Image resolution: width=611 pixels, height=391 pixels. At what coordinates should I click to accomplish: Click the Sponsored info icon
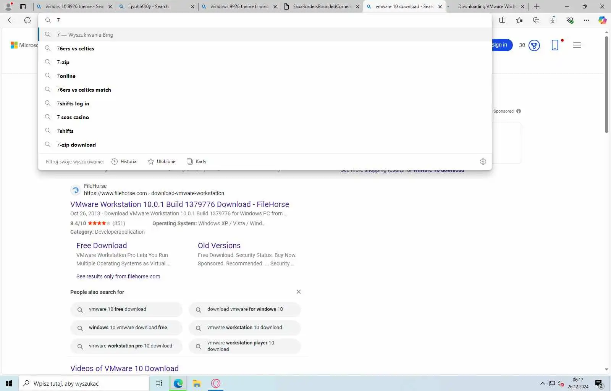[x=519, y=111]
